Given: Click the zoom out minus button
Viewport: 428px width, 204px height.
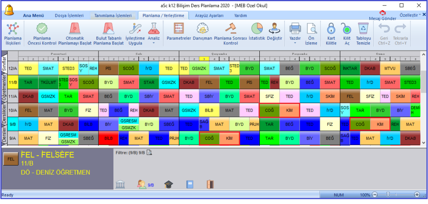Looking at the screenshot, I should tap(374, 195).
